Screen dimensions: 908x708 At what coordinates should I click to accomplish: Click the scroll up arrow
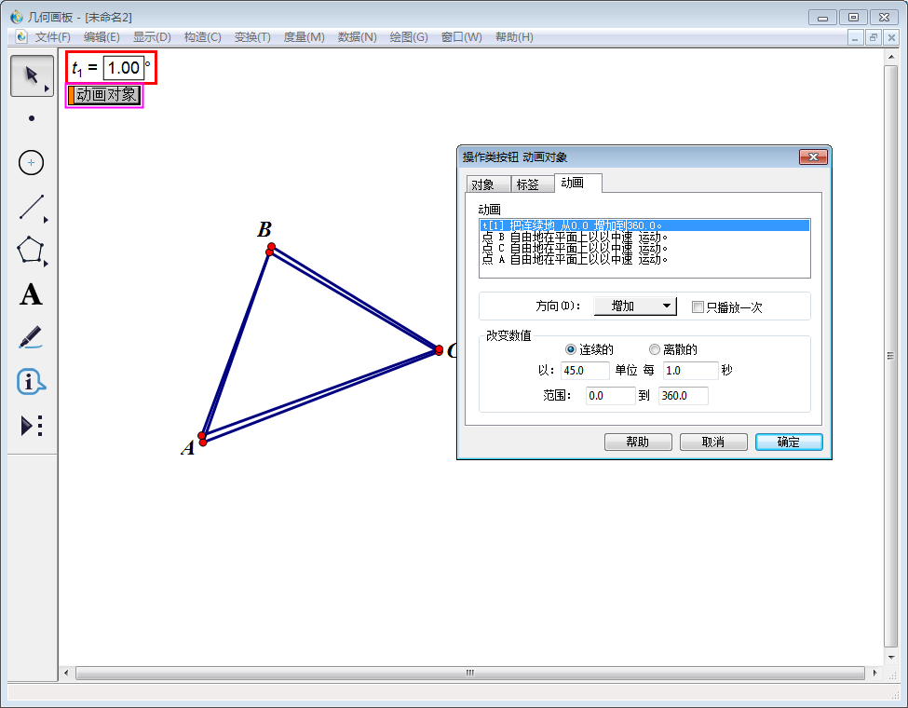(890, 57)
